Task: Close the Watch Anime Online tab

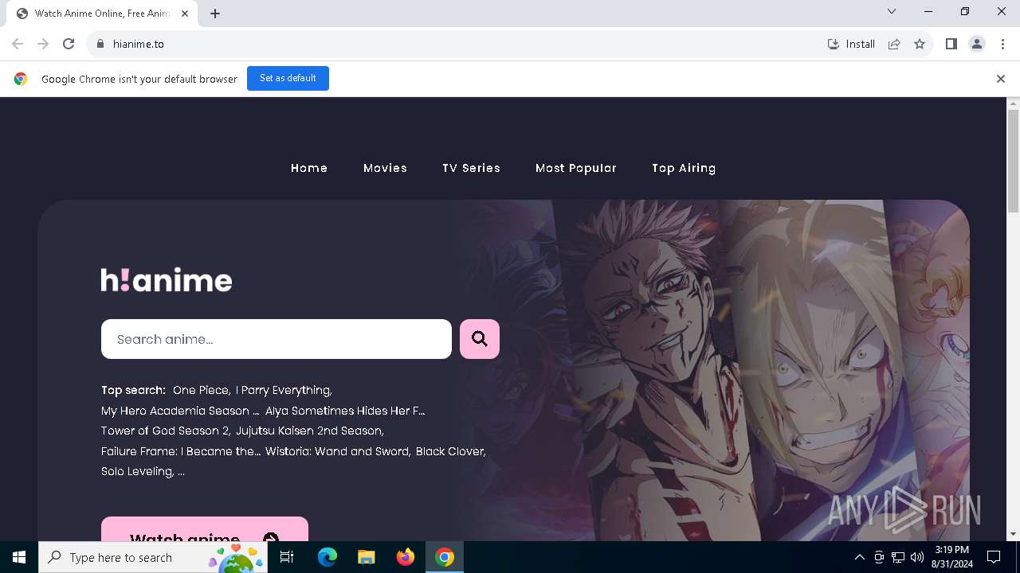Action: pos(185,14)
